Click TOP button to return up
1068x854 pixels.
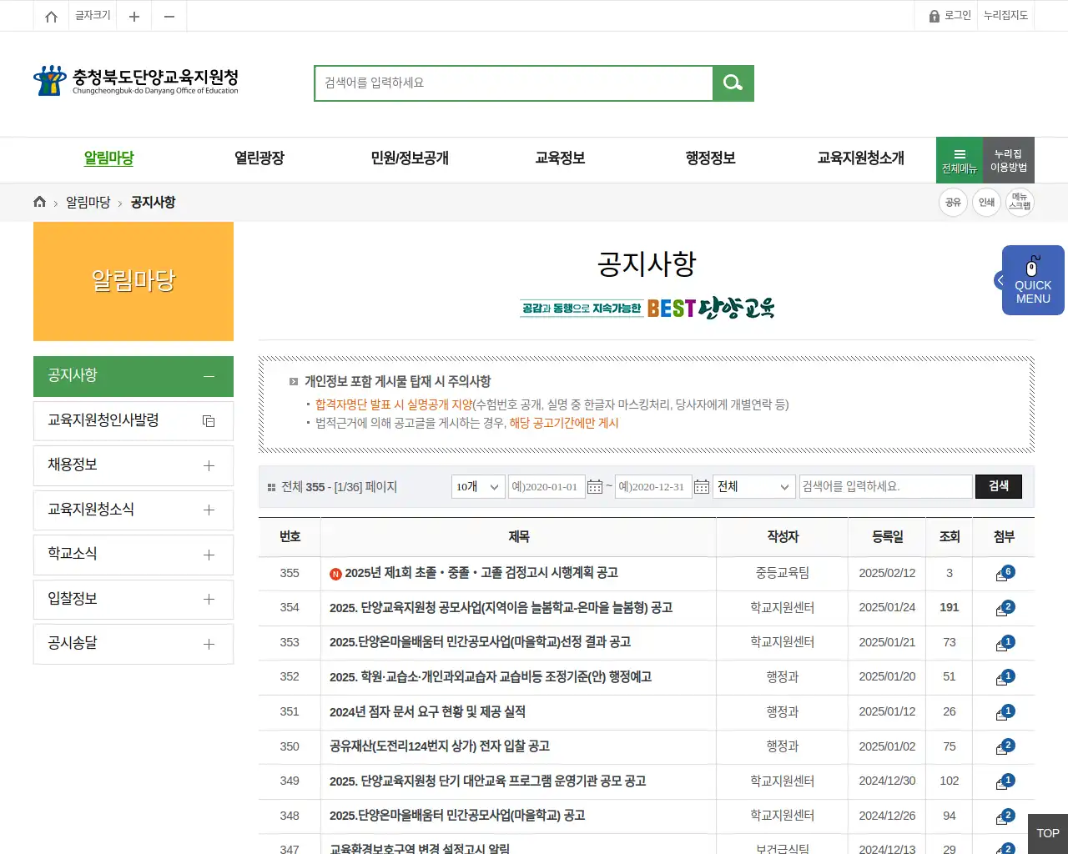click(x=1048, y=833)
